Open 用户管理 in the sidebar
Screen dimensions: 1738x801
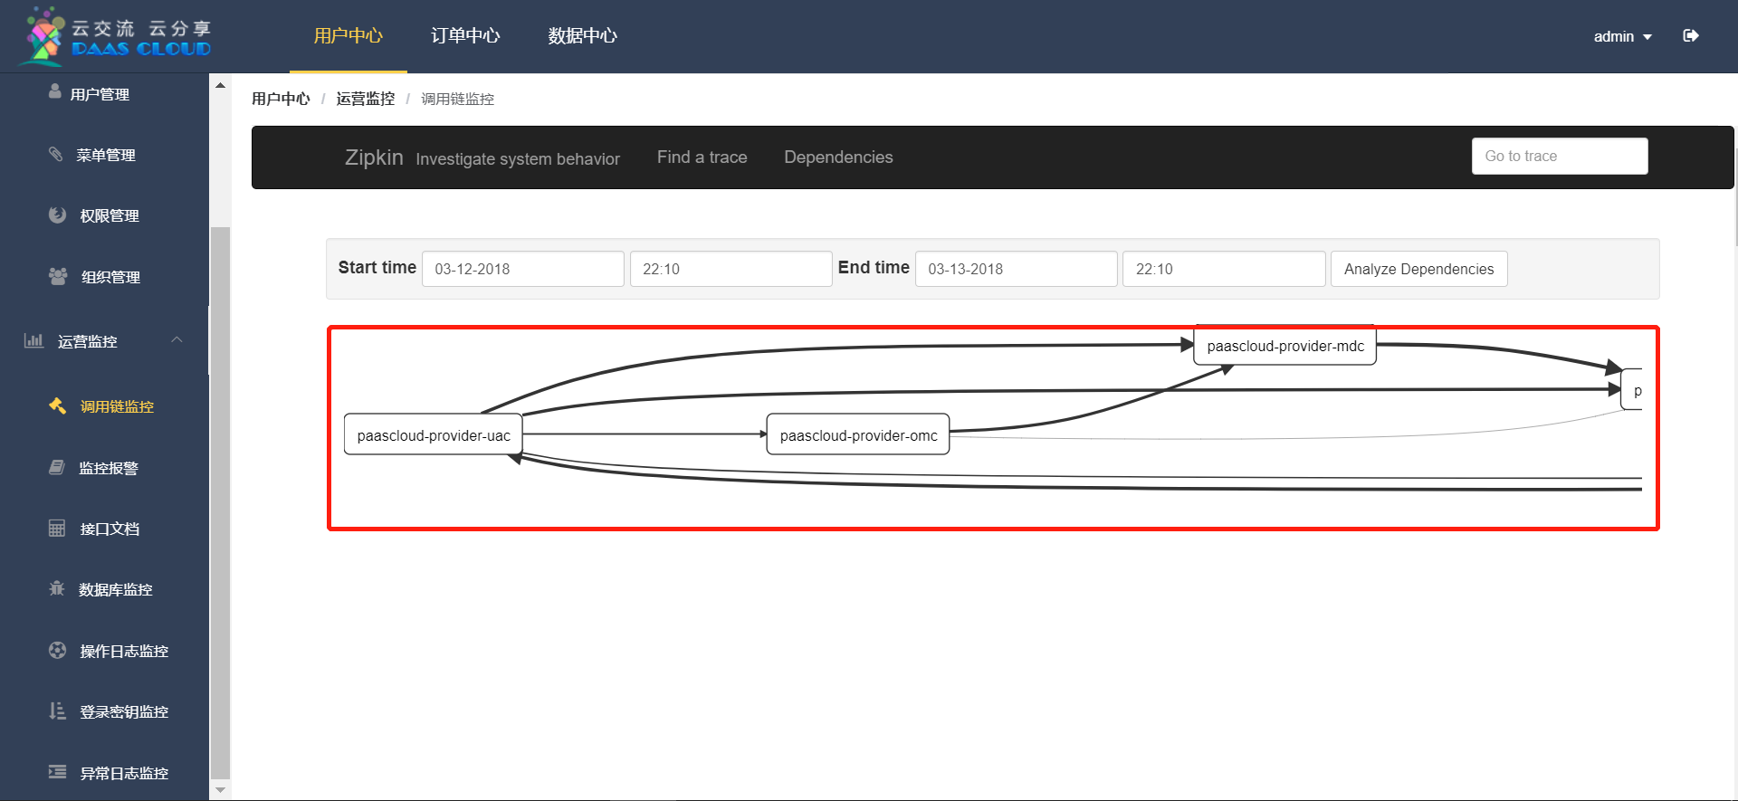100,94
